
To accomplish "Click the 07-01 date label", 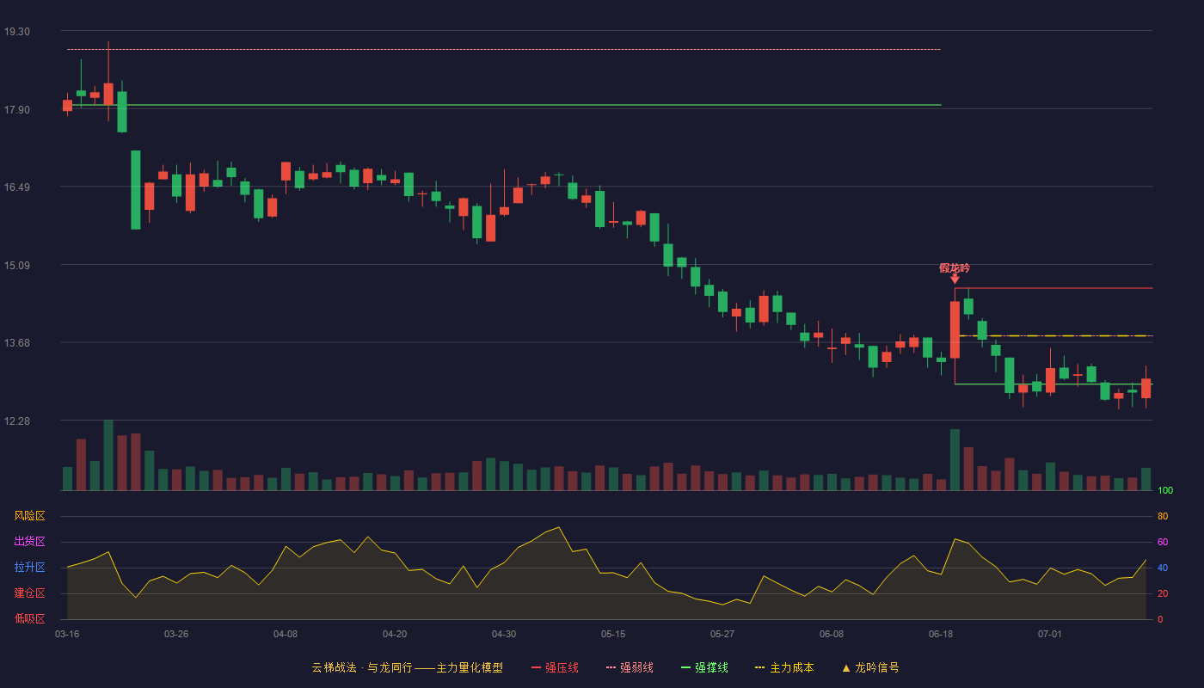I will tap(1050, 634).
